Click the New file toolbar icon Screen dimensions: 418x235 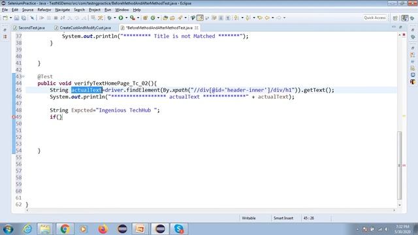point(5,18)
